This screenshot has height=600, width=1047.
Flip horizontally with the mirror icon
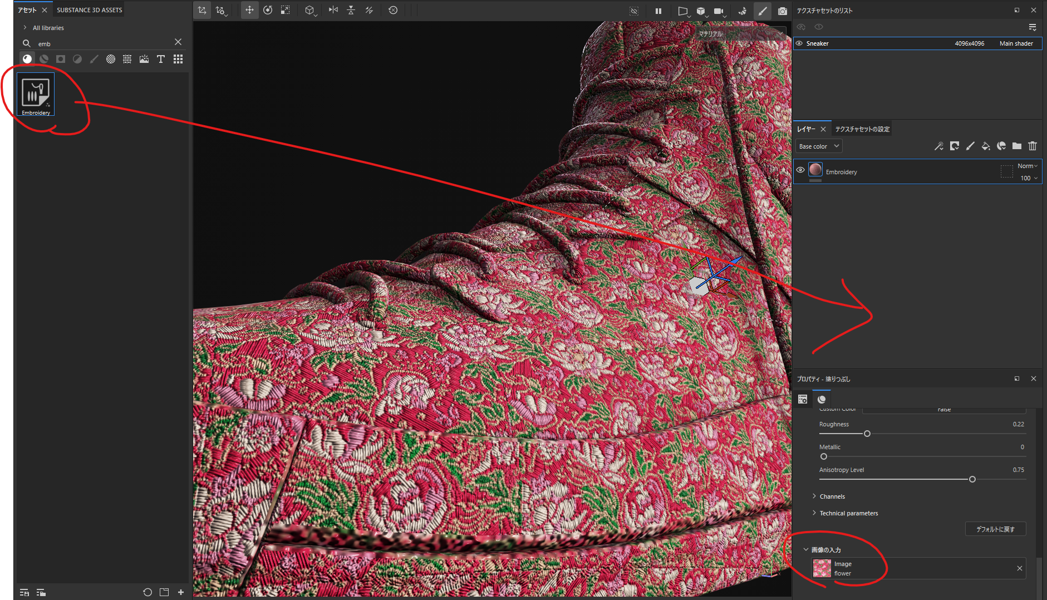click(333, 10)
